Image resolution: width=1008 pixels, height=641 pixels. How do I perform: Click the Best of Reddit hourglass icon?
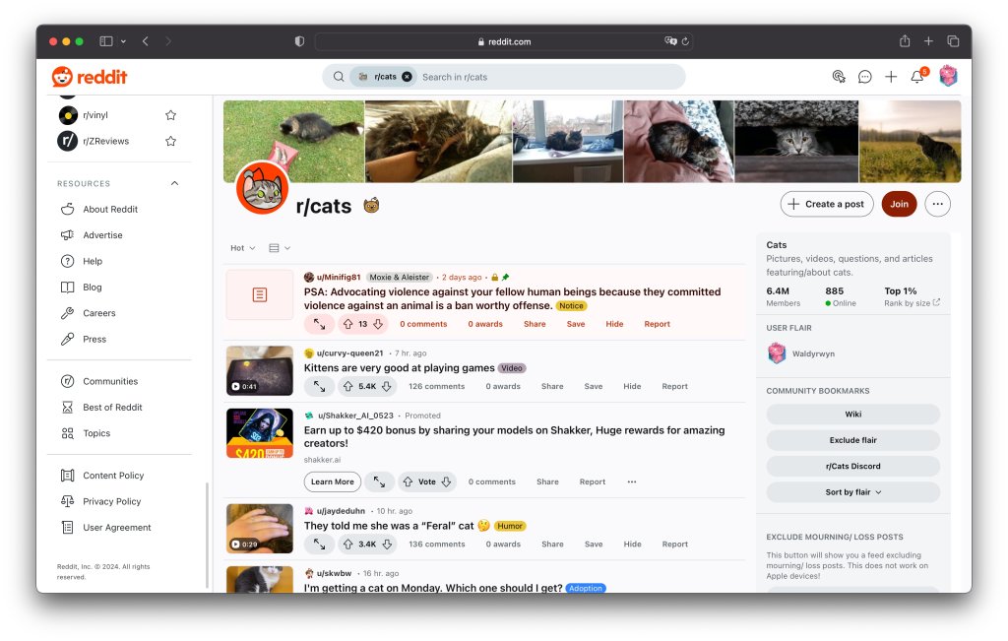(68, 407)
